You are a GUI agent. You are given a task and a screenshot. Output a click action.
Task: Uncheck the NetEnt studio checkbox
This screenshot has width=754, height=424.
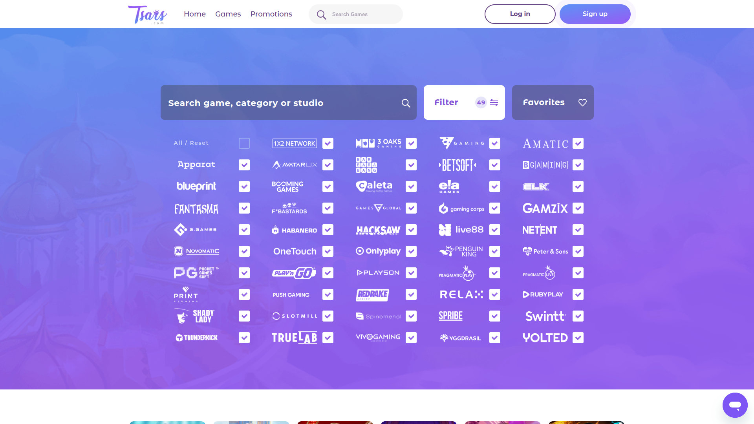578,230
